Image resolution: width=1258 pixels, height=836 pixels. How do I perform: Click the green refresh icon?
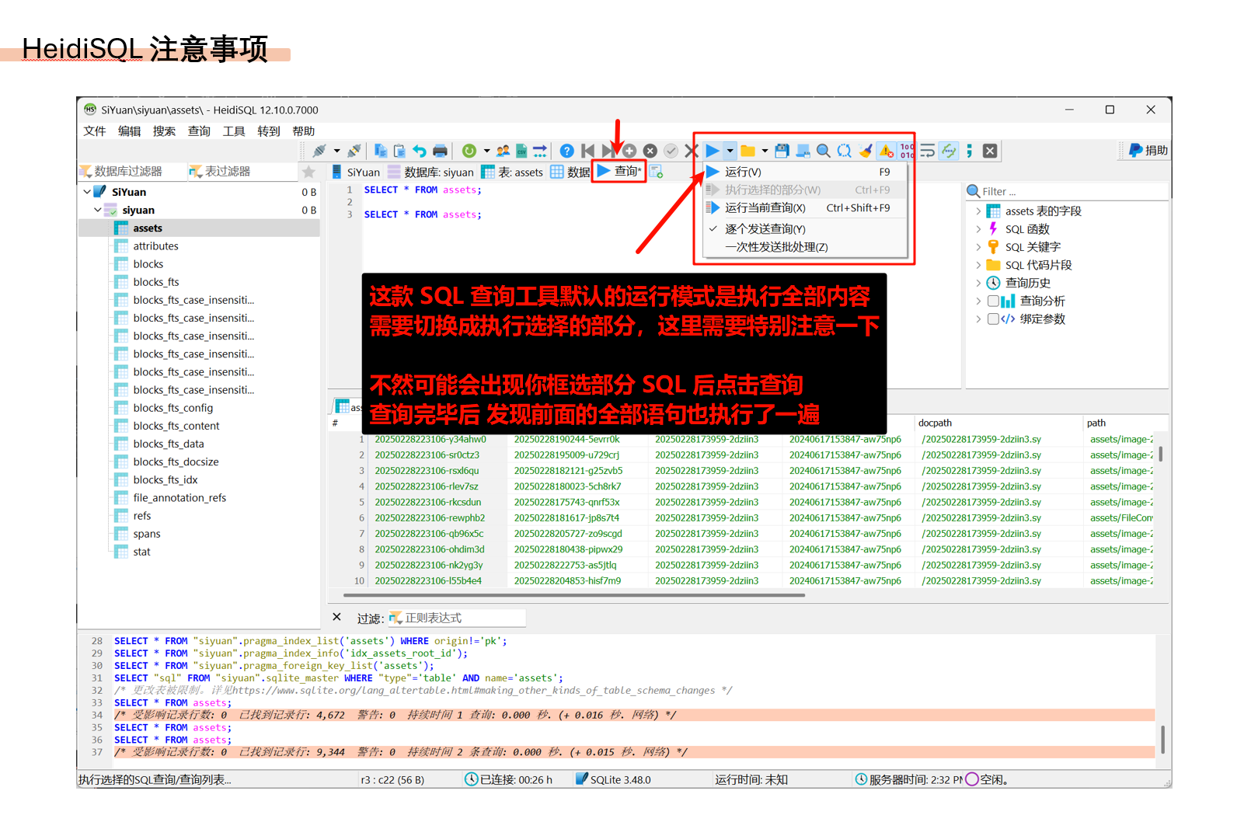coord(469,151)
